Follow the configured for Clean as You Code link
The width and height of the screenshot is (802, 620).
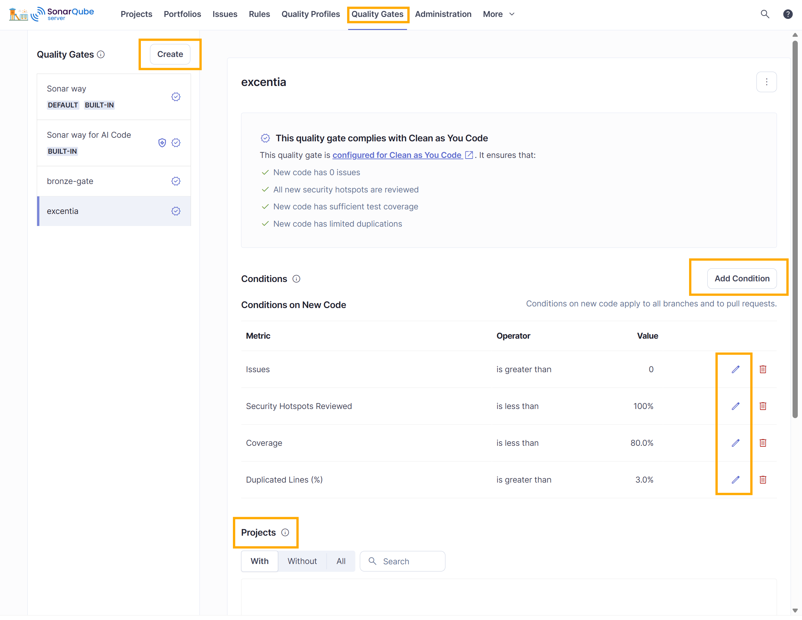397,155
